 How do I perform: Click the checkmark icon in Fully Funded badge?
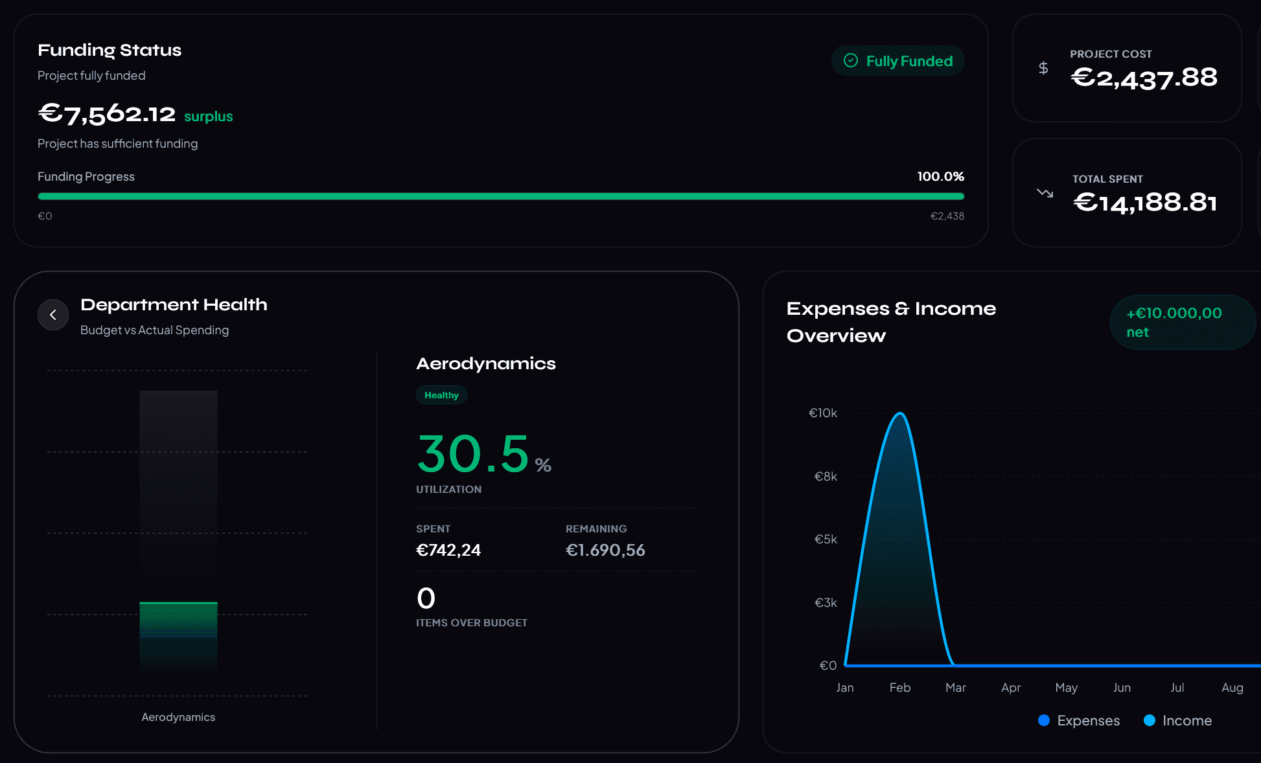851,61
